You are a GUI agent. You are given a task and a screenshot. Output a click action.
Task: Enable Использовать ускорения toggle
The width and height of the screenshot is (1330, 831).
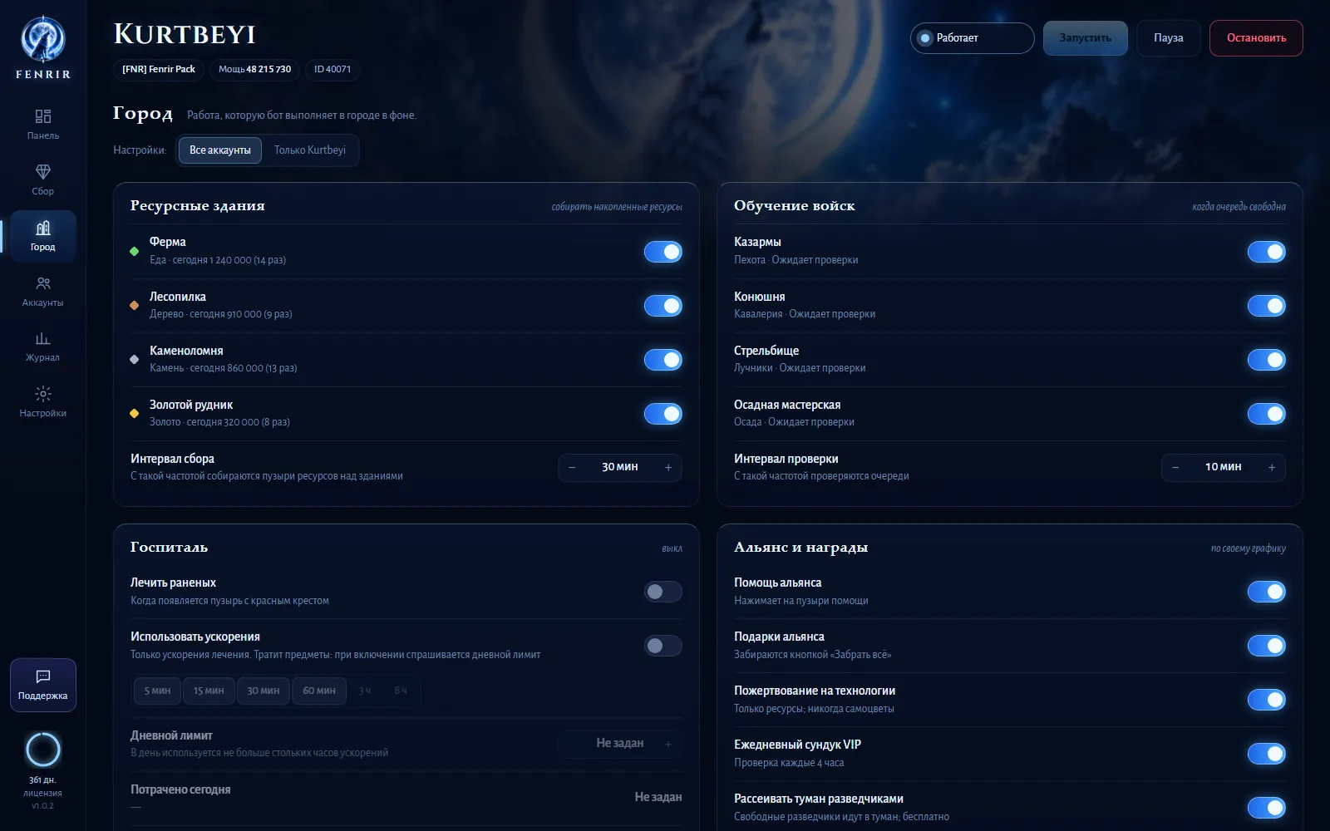pos(663,646)
